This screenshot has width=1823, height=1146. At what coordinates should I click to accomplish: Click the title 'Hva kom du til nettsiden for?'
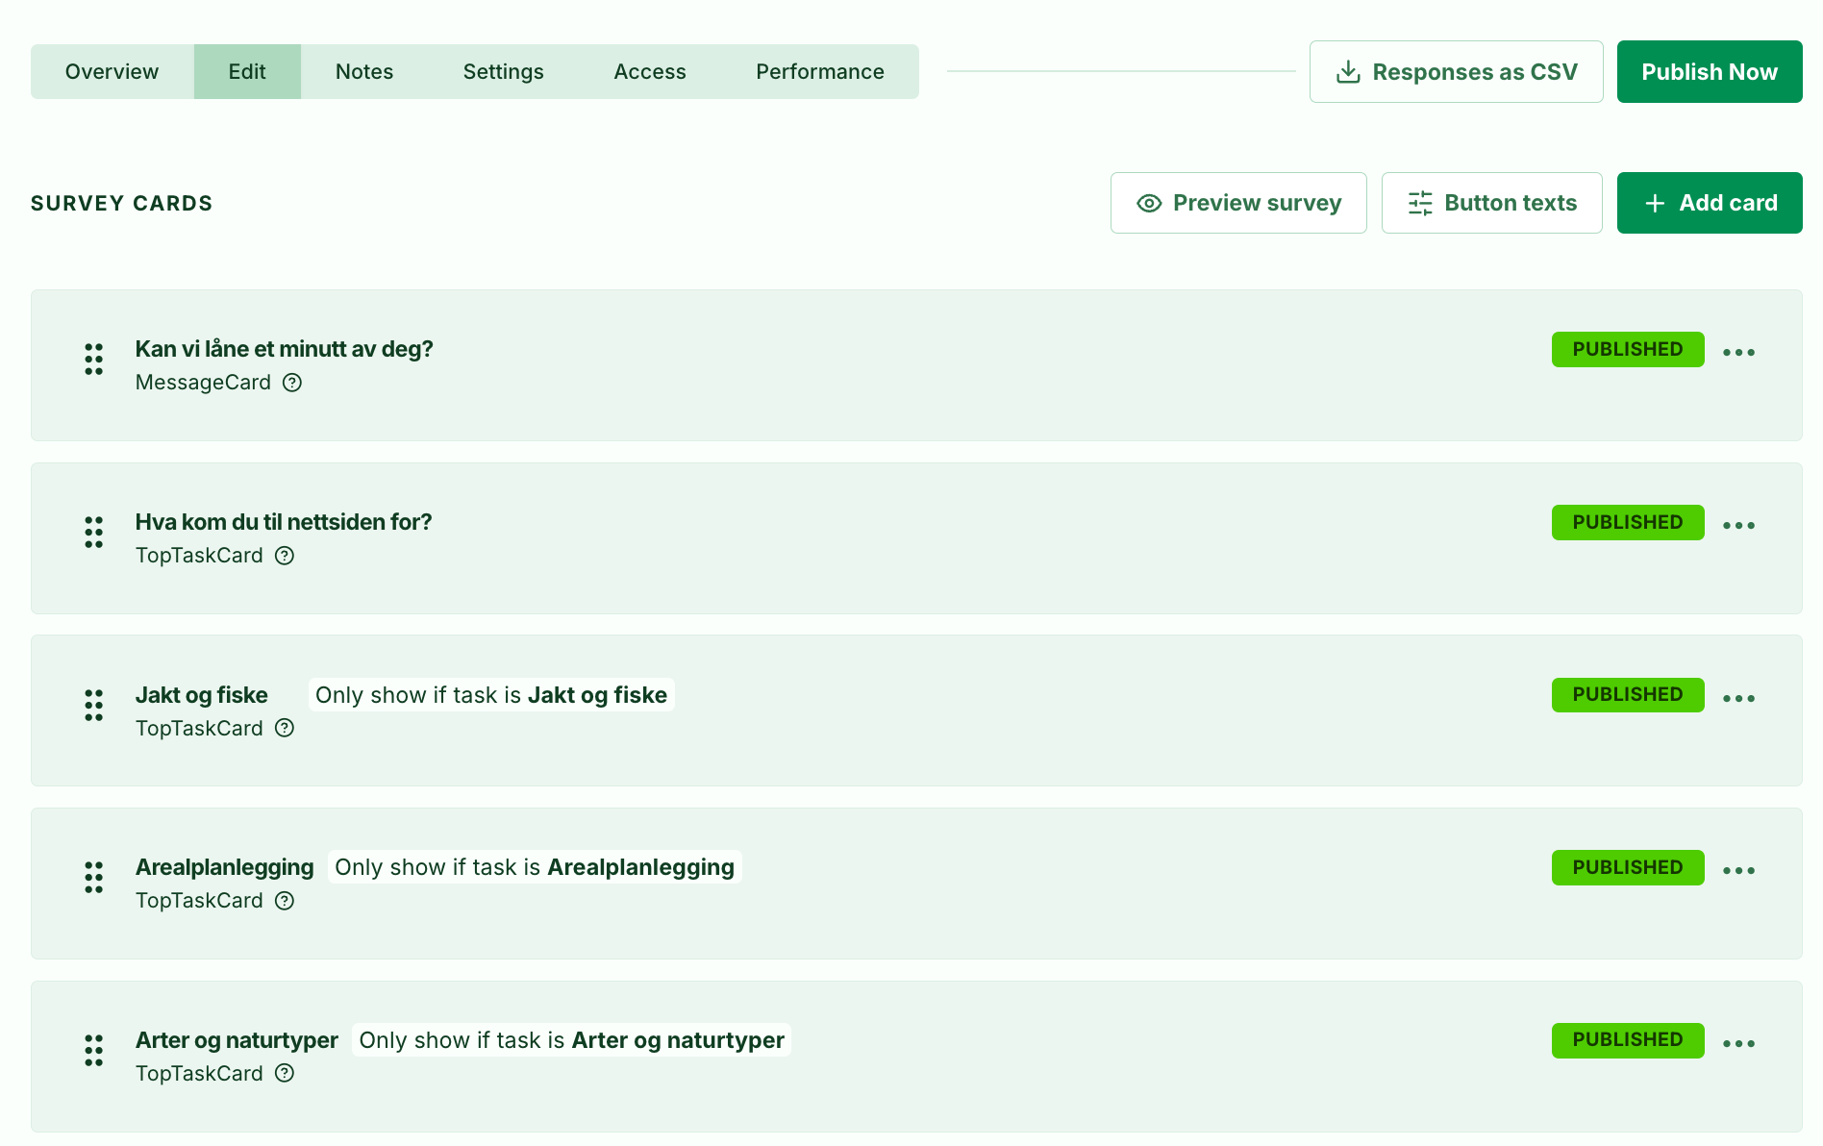[284, 522]
